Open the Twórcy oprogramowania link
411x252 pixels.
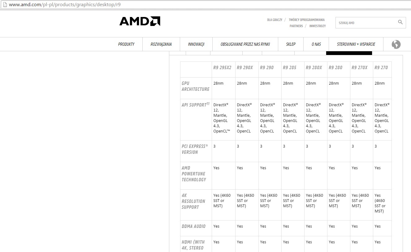[x=306, y=20]
